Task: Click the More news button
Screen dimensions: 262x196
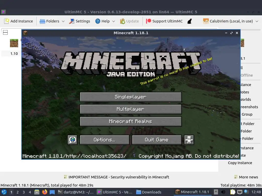Action: [246, 177]
